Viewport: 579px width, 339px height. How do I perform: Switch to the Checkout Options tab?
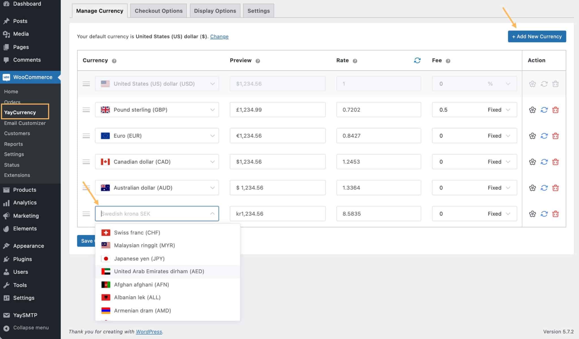(x=158, y=10)
